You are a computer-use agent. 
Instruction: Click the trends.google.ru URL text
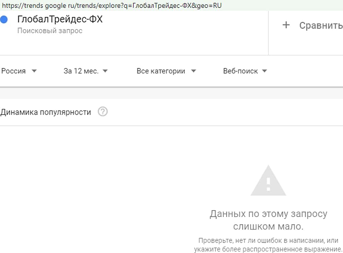112,5
